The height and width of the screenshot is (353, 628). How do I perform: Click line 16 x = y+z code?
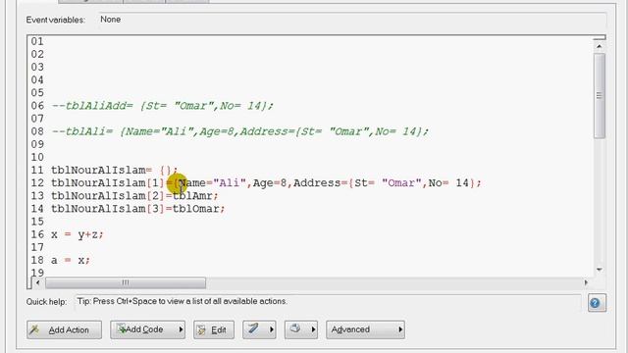(x=78, y=234)
